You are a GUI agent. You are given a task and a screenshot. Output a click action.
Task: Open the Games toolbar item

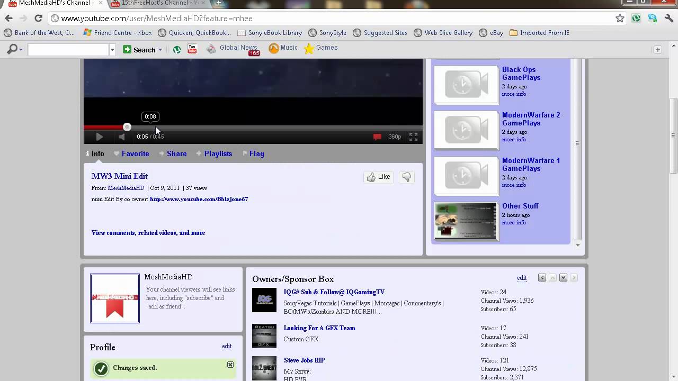[x=321, y=48]
